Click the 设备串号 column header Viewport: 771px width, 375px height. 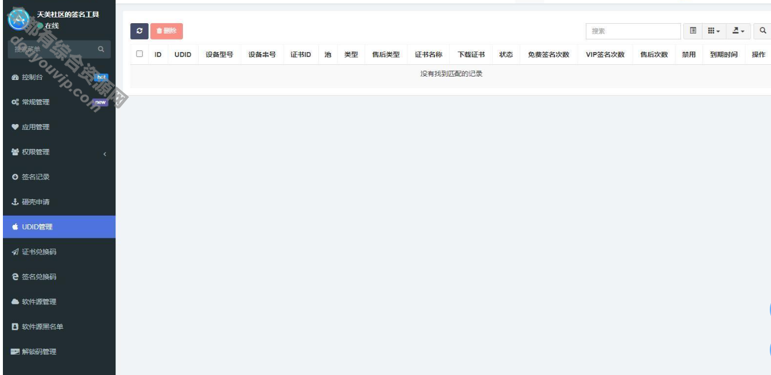(262, 54)
